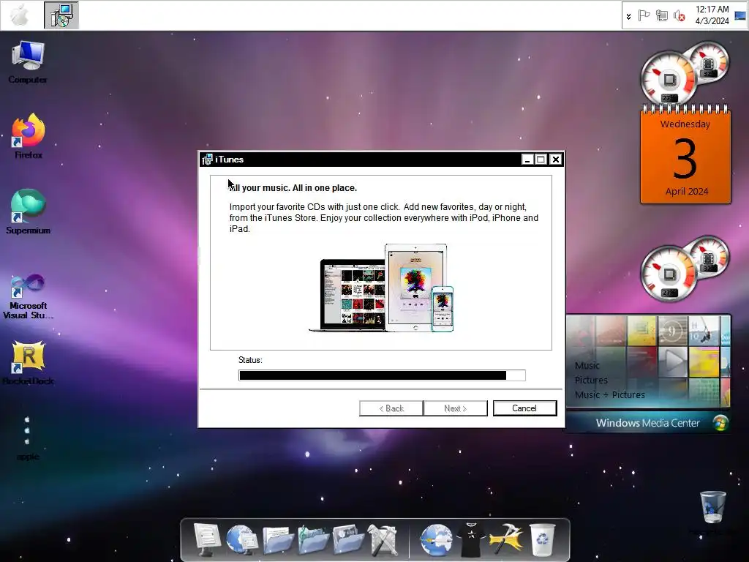
Task: Open the apple desktop icon
Action: 28,438
